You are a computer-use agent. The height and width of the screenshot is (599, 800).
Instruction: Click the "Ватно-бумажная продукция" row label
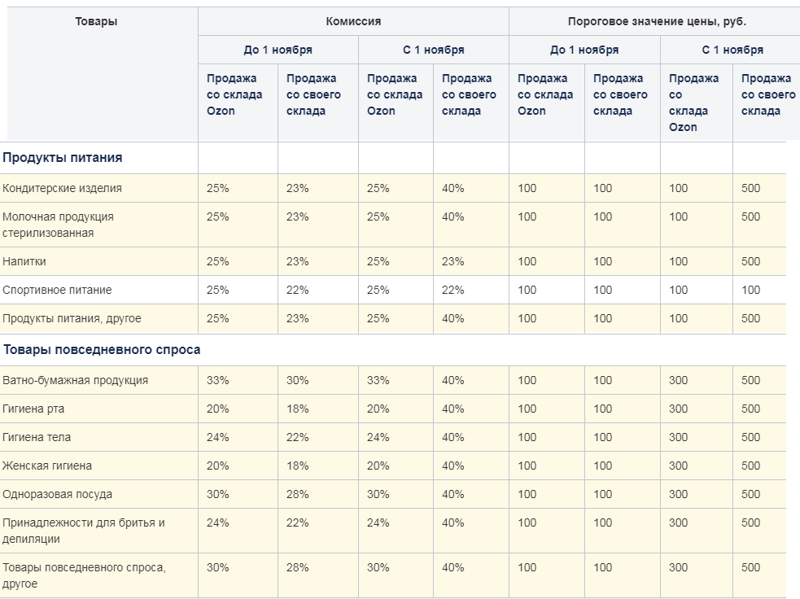[75, 380]
